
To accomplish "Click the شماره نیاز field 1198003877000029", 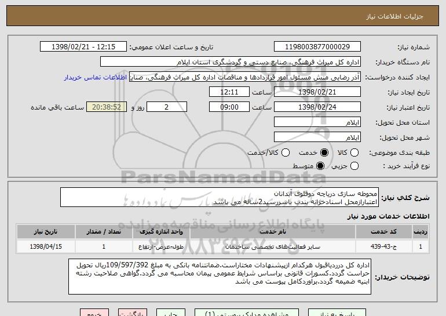I will (317, 47).
